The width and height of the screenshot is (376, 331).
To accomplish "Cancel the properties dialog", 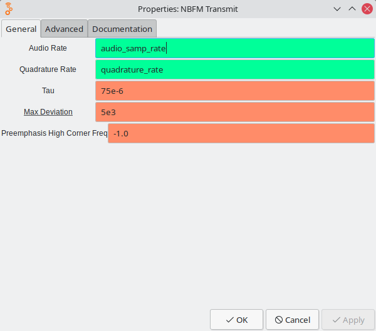I will click(x=292, y=320).
